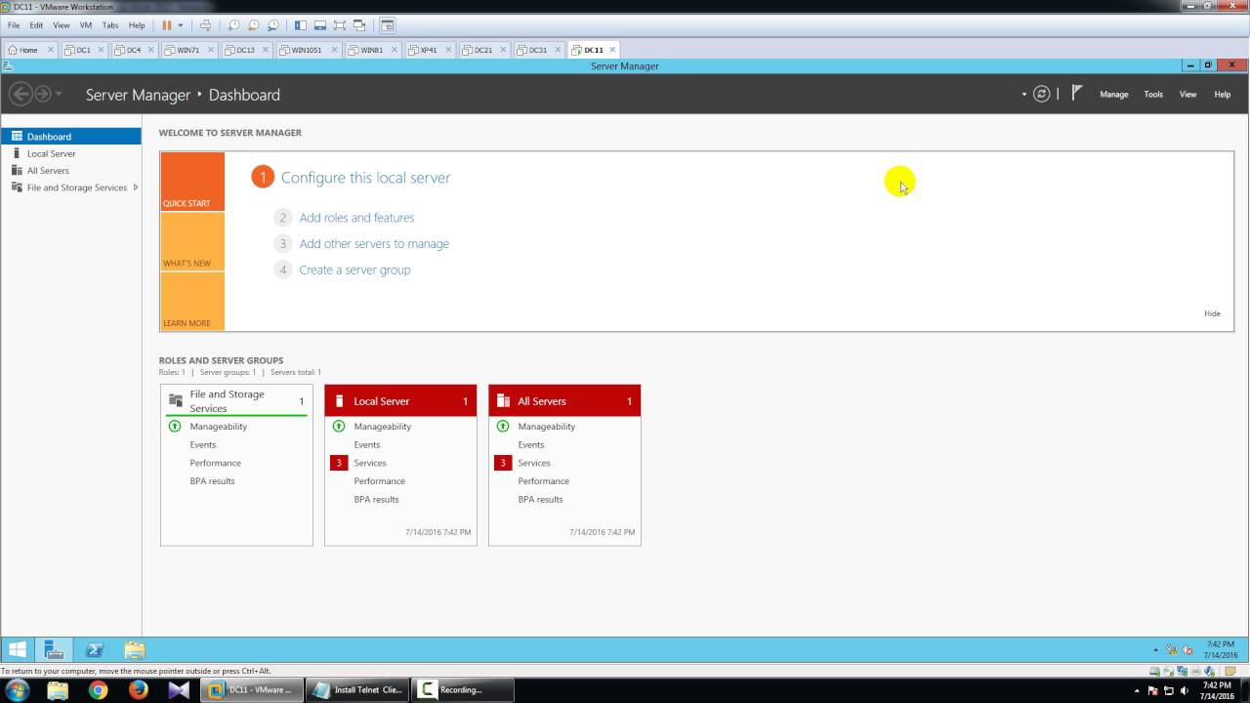Select the WHAT'S NEW tile

[192, 241]
